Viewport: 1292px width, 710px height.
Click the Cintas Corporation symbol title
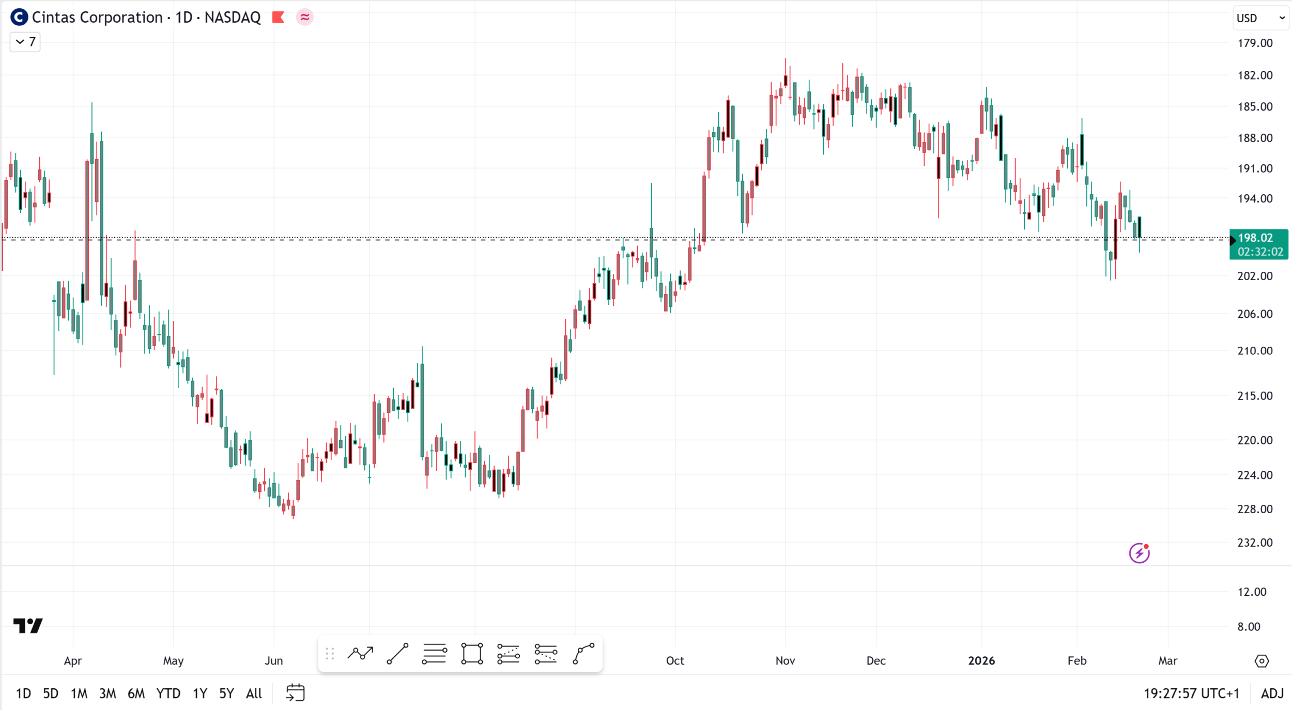click(97, 18)
